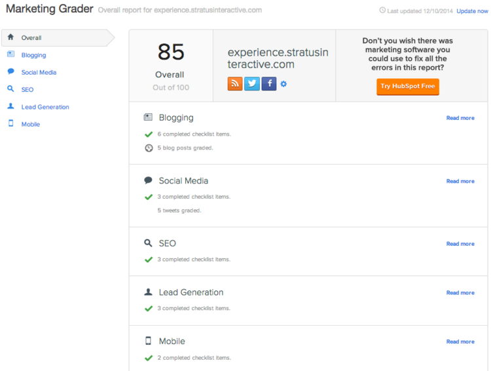This screenshot has height=371, width=491.
Task: Open Social Media sidebar section
Action: coord(39,73)
